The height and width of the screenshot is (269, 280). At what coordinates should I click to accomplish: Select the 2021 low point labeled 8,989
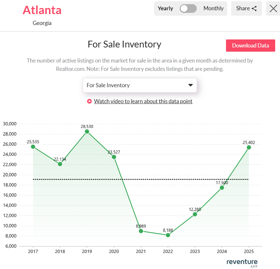(141, 231)
